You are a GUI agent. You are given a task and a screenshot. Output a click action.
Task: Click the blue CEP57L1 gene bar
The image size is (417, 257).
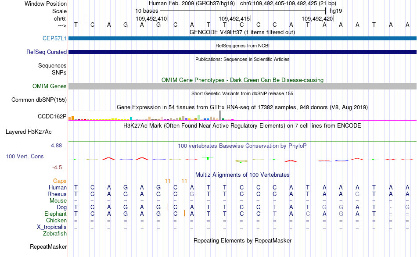coord(243,38)
